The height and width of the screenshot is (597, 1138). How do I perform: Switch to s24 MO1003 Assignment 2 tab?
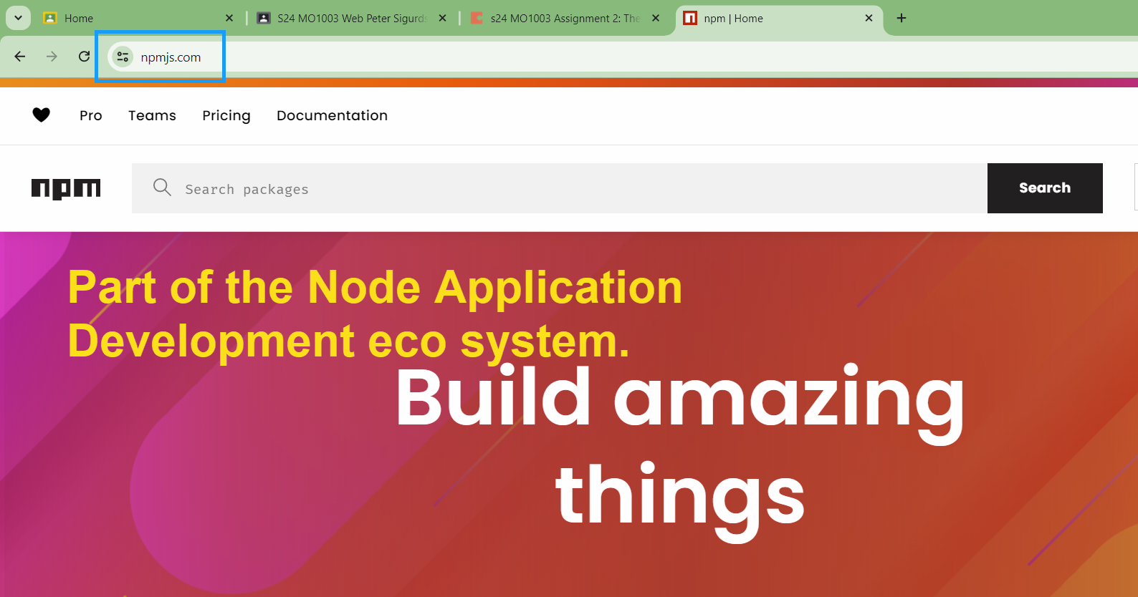click(x=565, y=18)
